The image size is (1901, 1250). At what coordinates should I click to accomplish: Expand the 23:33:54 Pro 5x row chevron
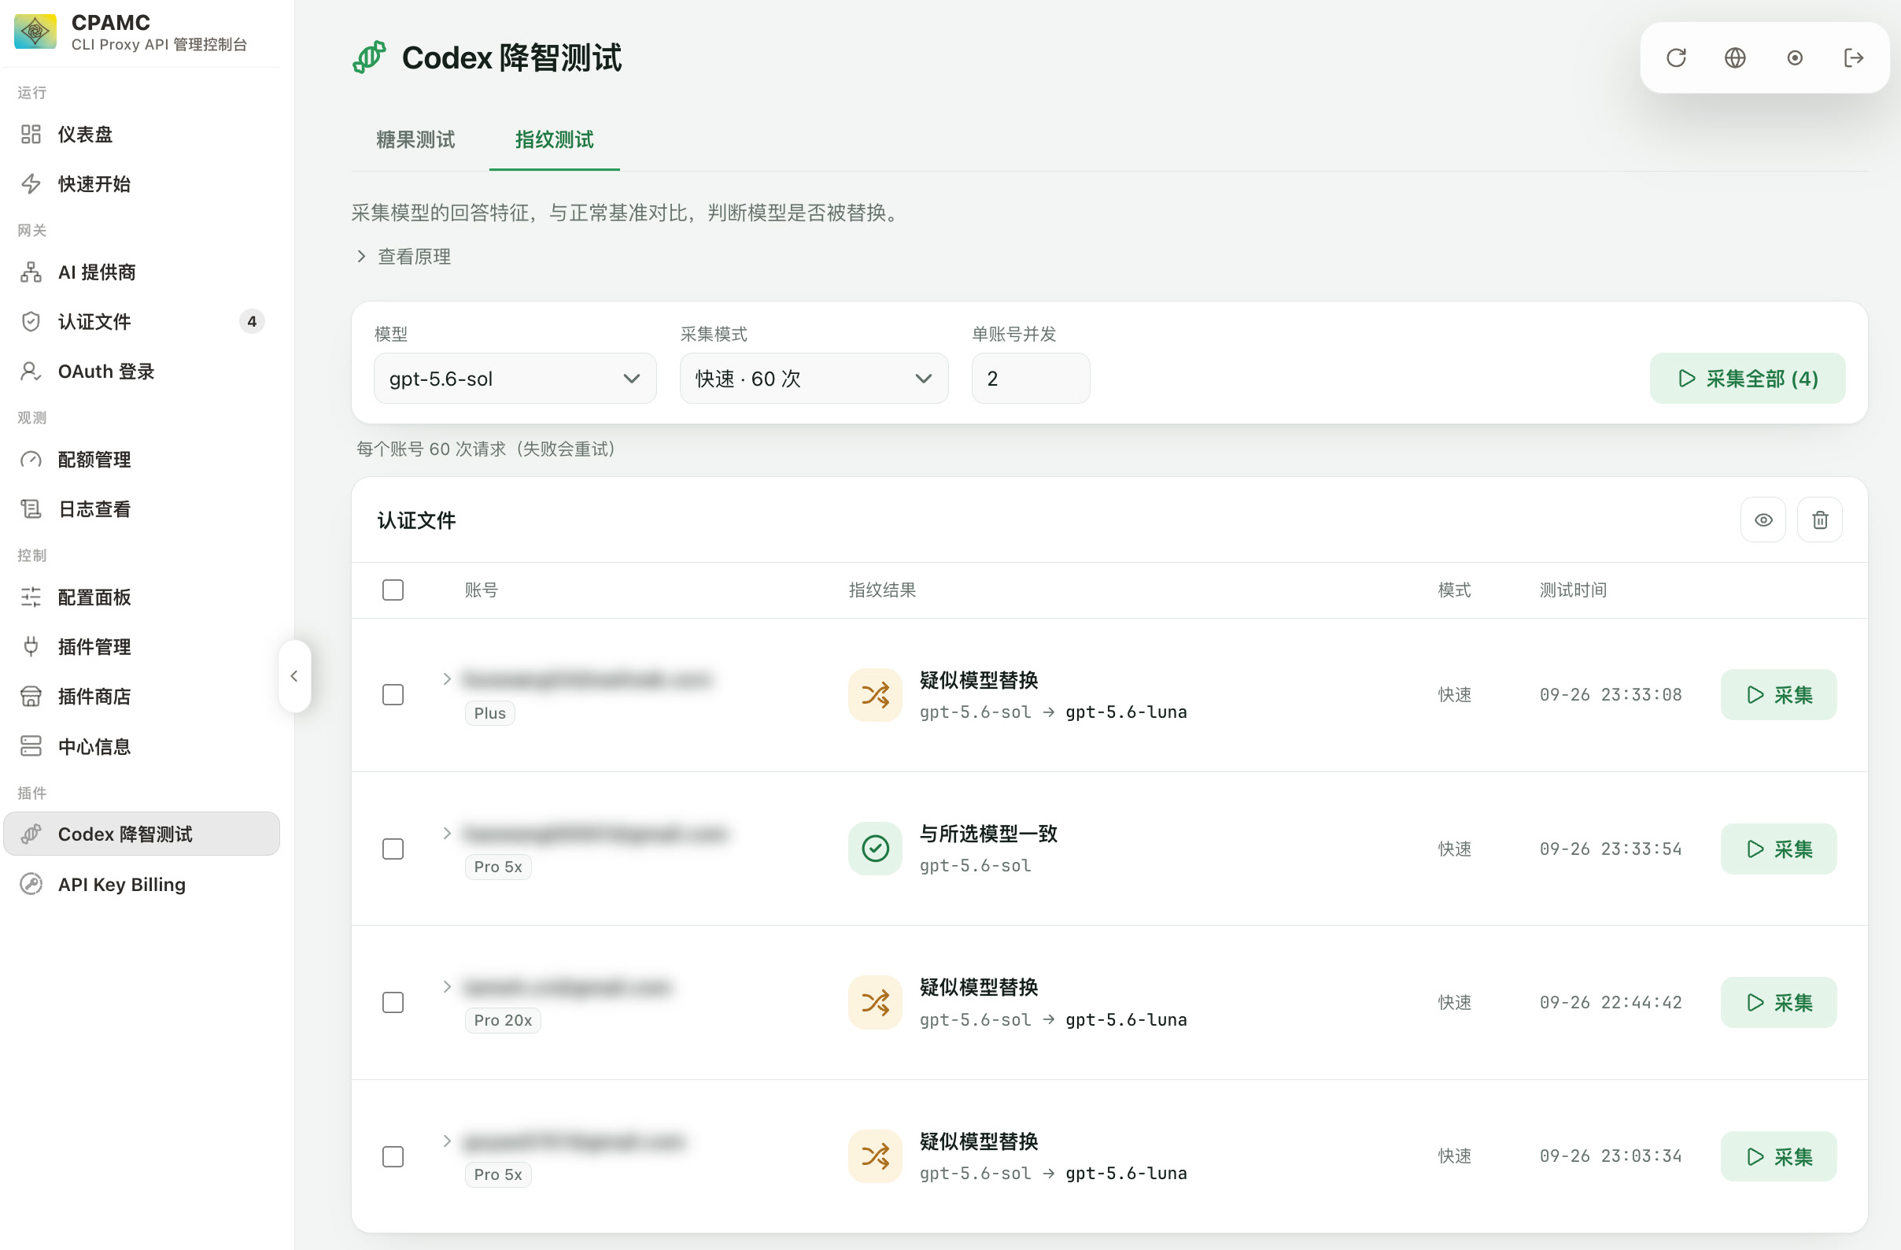447,834
